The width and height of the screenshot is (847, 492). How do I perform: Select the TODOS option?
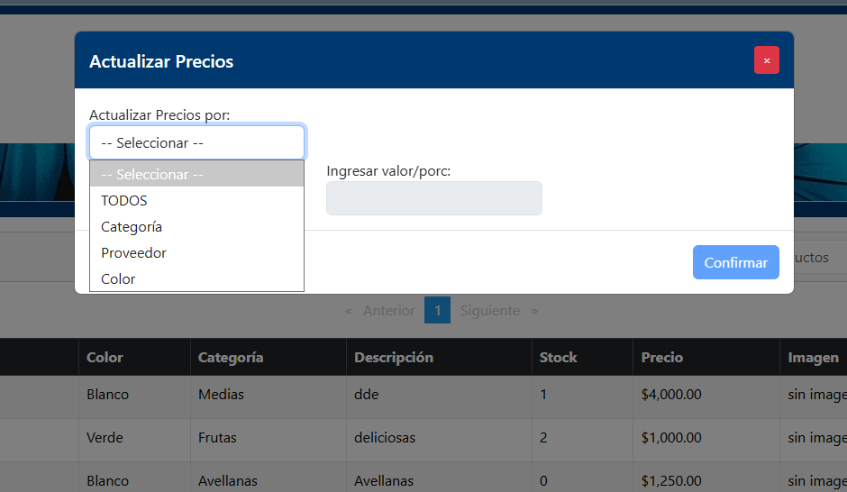tap(196, 201)
